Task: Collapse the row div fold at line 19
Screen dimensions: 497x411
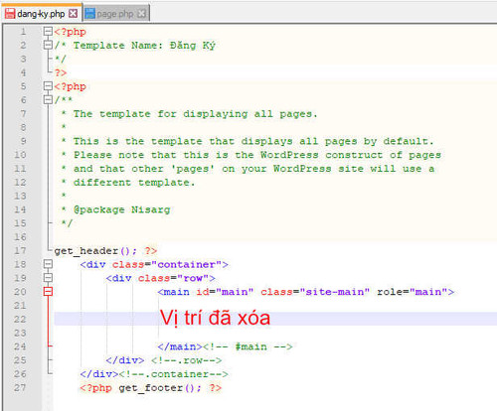Action: (x=48, y=278)
